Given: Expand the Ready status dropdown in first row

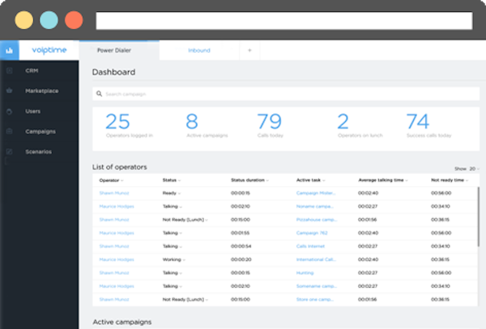Looking at the screenshot, I should click(181, 193).
